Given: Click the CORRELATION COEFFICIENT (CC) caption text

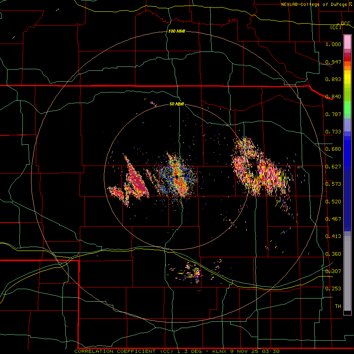Looking at the screenshot, I should pyautogui.click(x=124, y=351).
